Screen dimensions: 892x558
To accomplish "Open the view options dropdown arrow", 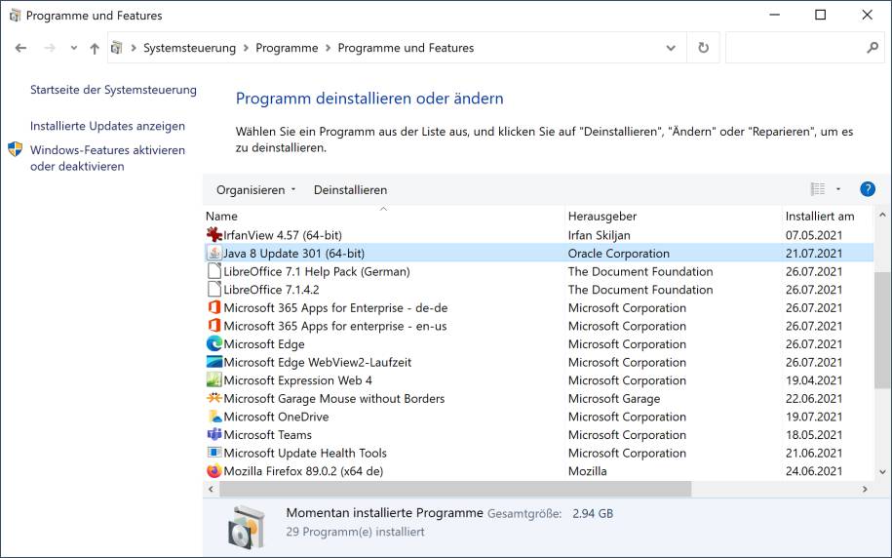I will pos(838,189).
